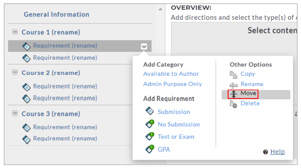Image resolution: width=301 pixels, height=168 pixels.
Task: Click the Copy icon in Other Options
Action: coord(233,75)
